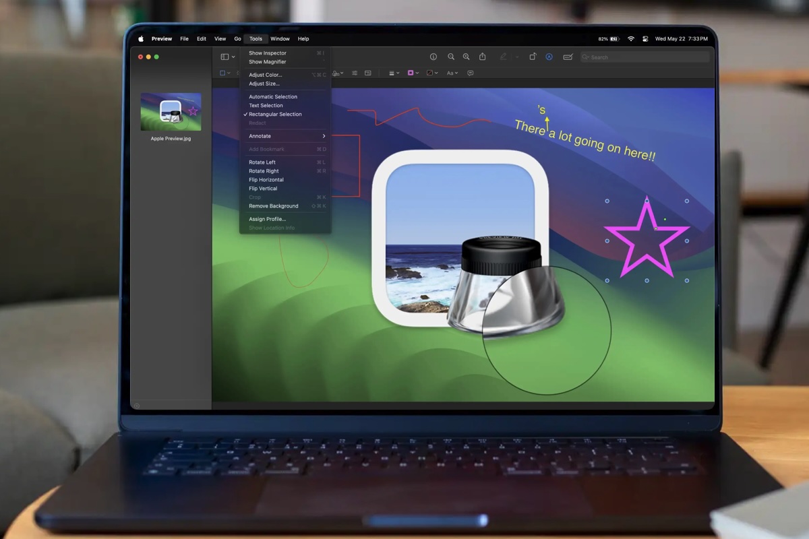Open the Window menu

(x=280, y=38)
